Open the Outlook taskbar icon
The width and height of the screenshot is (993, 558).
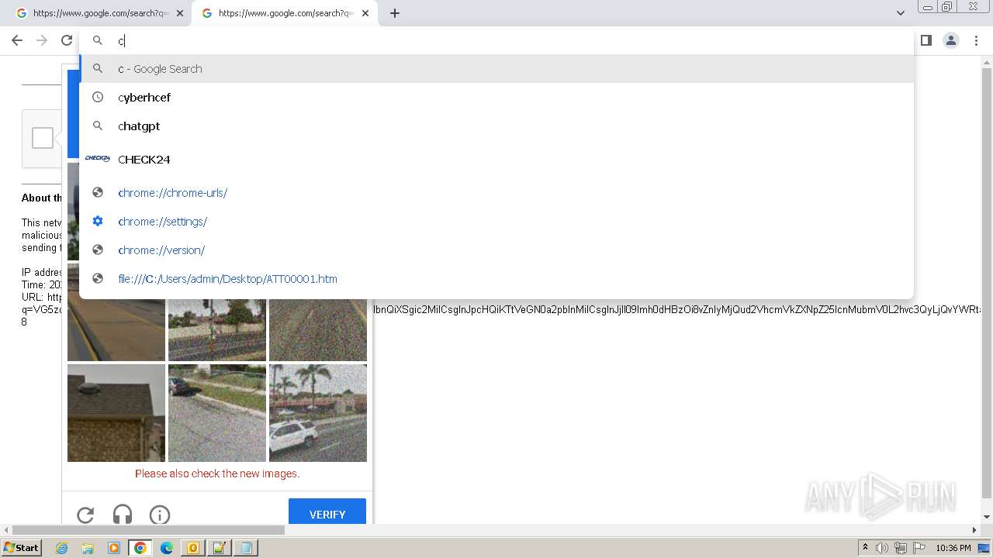(192, 548)
